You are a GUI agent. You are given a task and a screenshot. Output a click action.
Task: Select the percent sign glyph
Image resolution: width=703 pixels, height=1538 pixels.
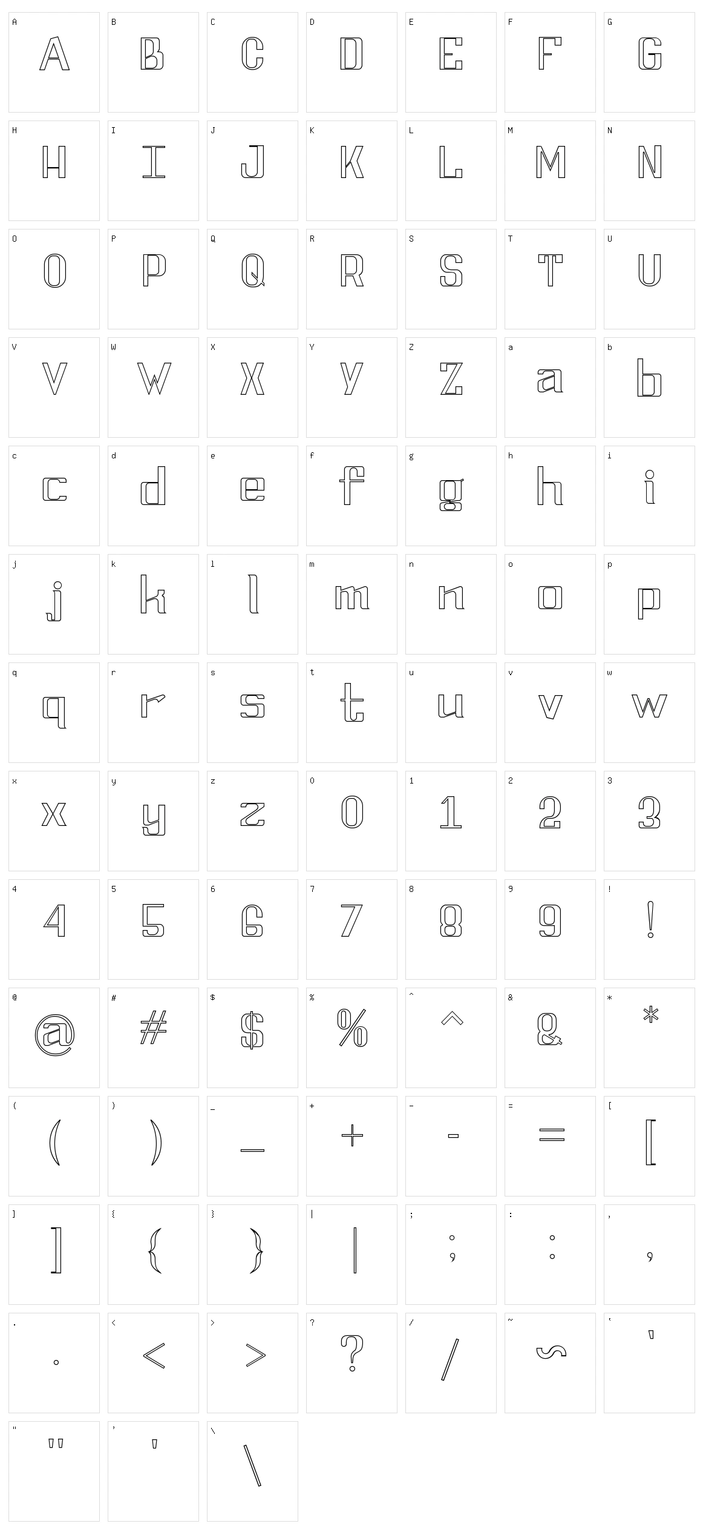click(352, 1028)
